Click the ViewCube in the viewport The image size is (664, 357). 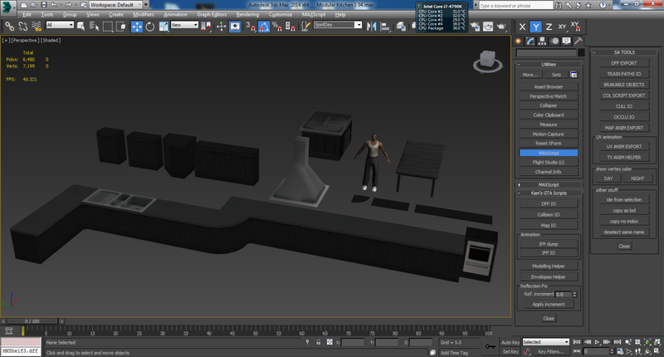click(485, 60)
